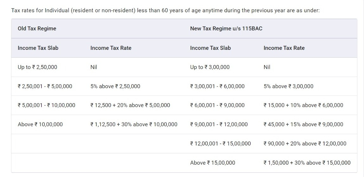Select the 'Above ₹ 15,00,000' slab cell
This screenshot has height=177, width=364.
pyautogui.click(x=213, y=163)
